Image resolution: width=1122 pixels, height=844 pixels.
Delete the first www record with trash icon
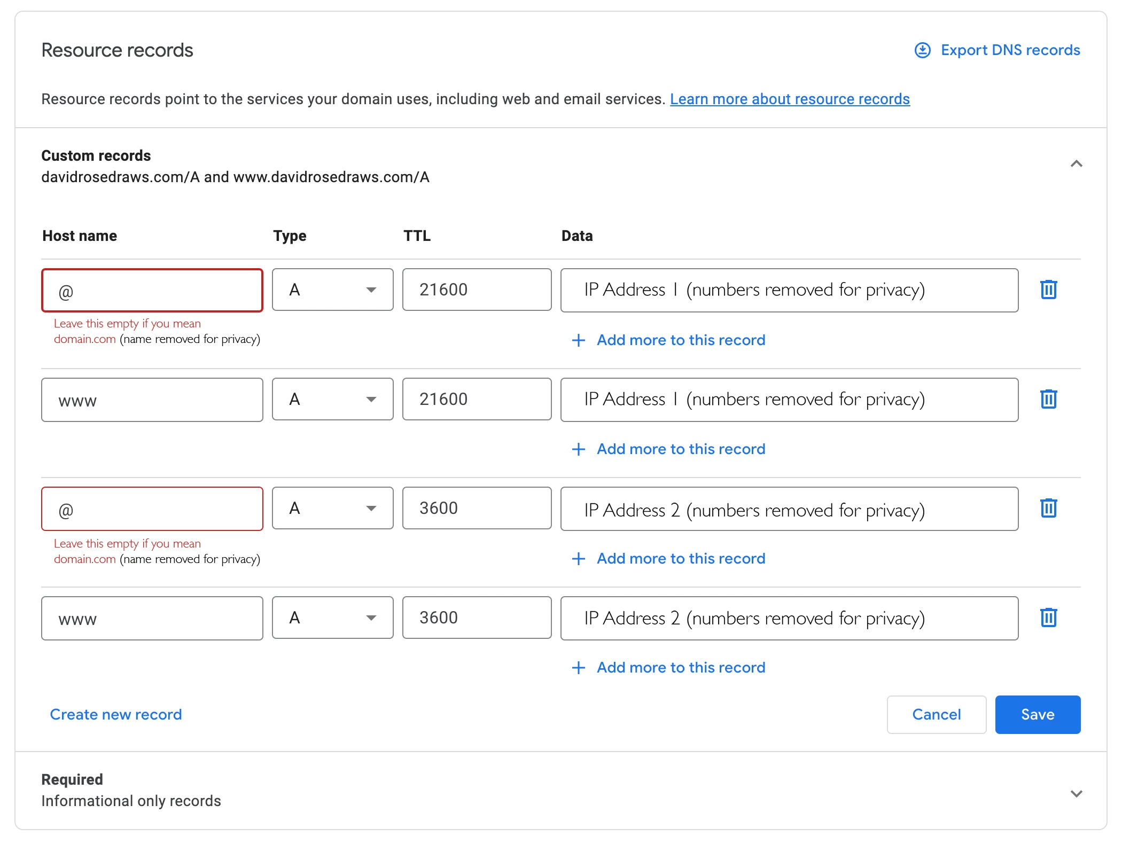[1048, 399]
